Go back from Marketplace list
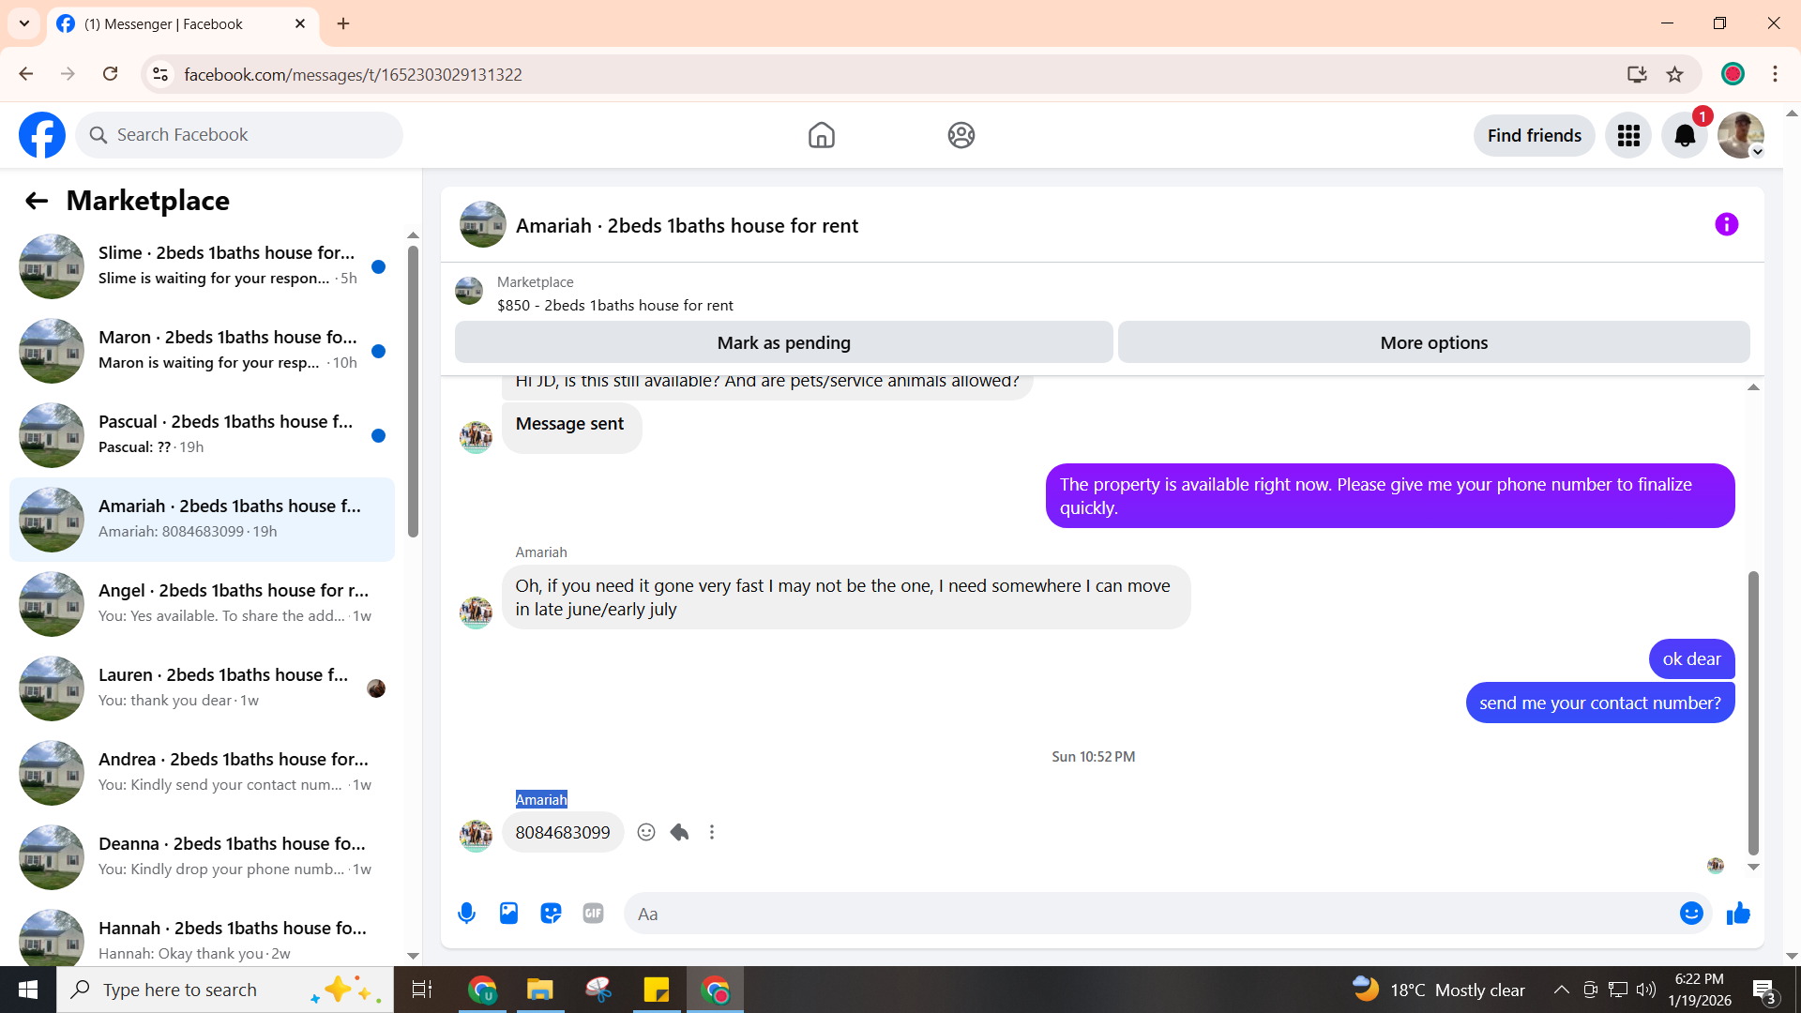Viewport: 1801px width, 1013px height. pos(37,201)
